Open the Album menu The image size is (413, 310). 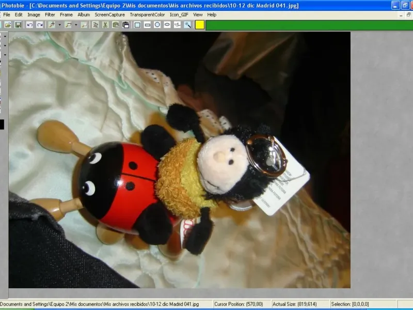click(84, 15)
